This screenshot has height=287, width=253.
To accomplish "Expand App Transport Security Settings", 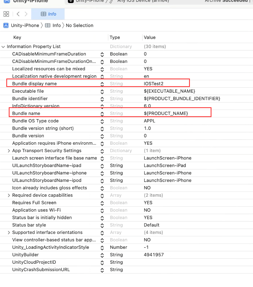I will tap(8, 151).
